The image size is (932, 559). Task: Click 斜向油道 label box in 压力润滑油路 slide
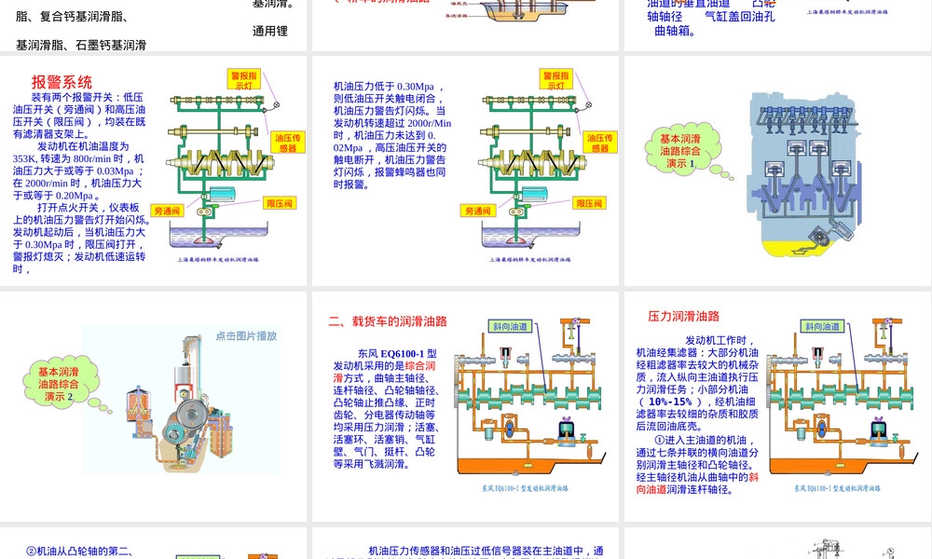tap(823, 326)
